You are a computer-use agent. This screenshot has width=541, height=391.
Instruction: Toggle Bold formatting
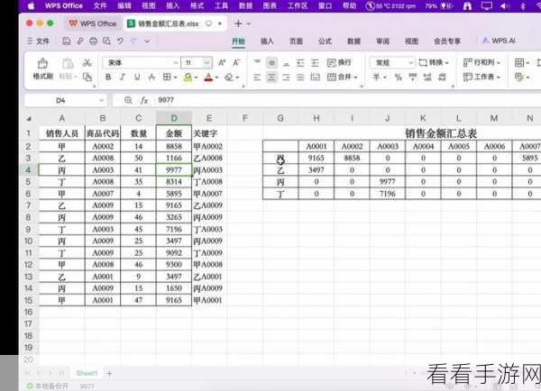(x=108, y=77)
